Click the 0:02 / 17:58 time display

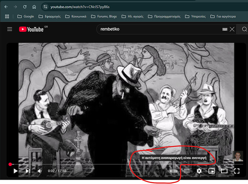coord(57,171)
